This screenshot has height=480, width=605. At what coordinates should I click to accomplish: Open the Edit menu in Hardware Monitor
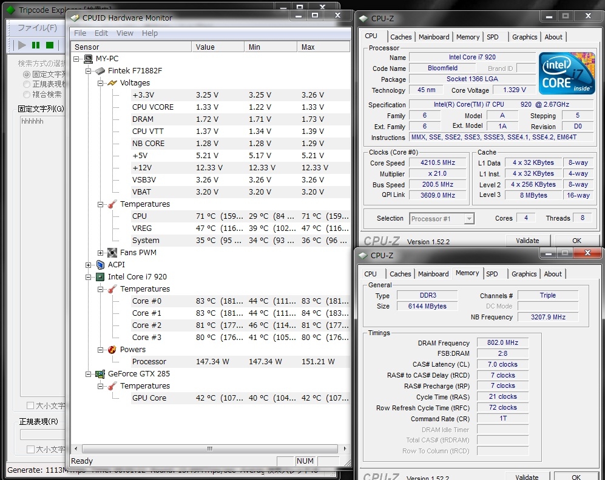[101, 33]
